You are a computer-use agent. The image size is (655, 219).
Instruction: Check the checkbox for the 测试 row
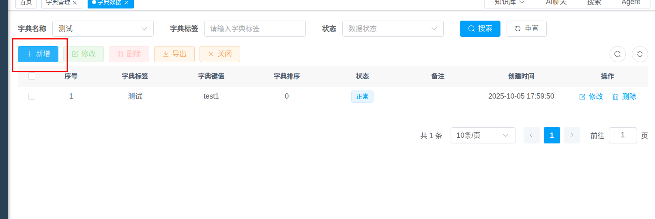click(32, 96)
